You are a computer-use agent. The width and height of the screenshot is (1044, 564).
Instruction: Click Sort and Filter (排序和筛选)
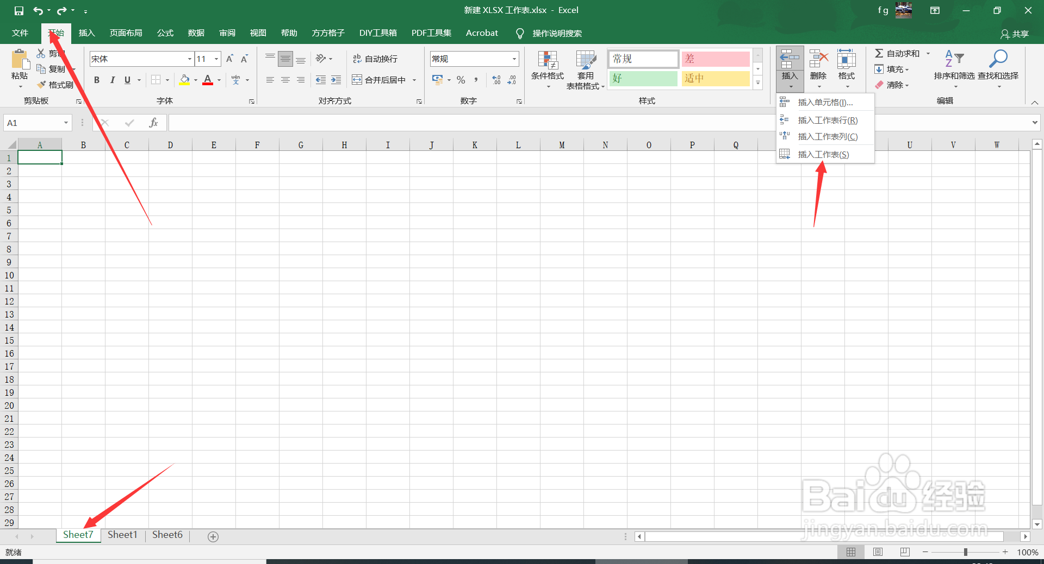tap(954, 69)
